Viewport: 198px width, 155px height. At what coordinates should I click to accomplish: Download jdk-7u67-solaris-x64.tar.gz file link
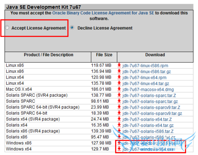(148, 125)
